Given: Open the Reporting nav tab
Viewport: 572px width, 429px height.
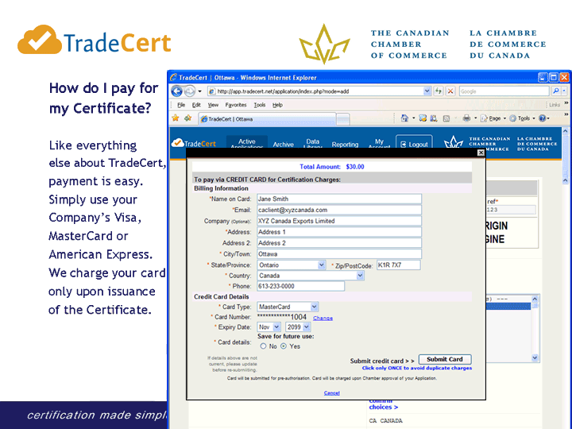Looking at the screenshot, I should pyautogui.click(x=345, y=144).
